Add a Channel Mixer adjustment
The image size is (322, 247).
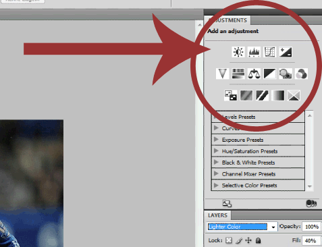click(301, 74)
